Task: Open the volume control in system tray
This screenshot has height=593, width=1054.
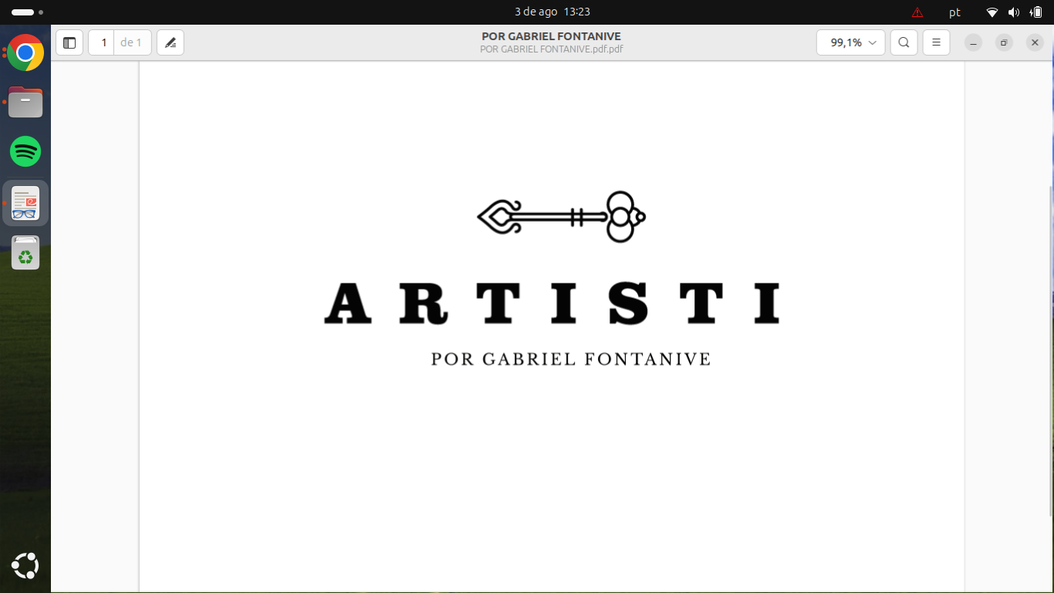Action: coord(1014,12)
